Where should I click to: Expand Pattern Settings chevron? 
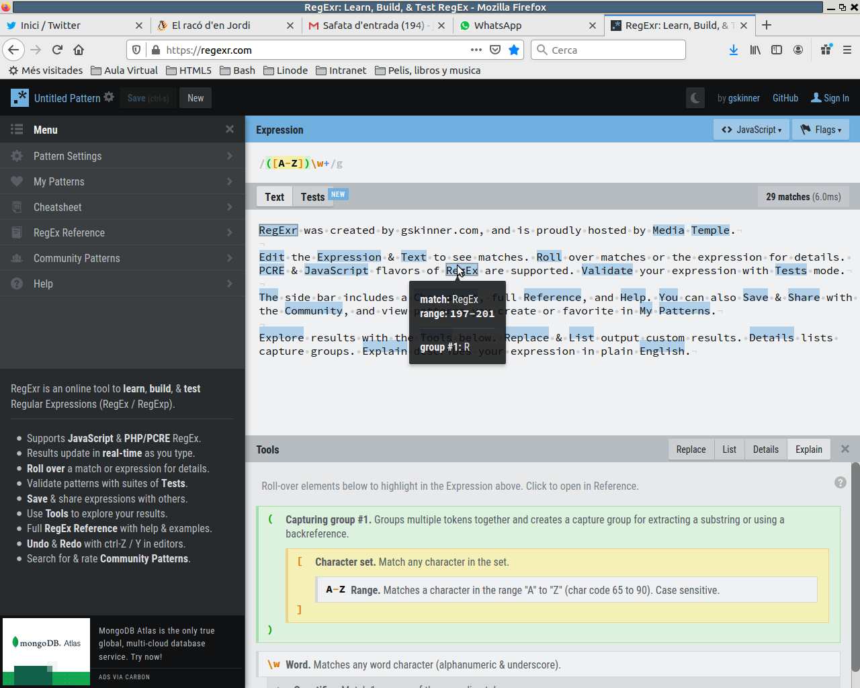(x=230, y=156)
